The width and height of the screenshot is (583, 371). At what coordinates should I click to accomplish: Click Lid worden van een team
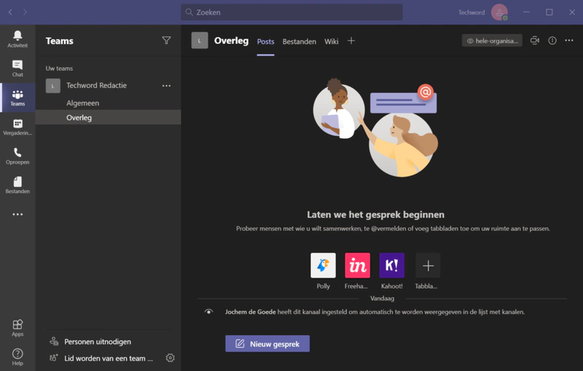[108, 359]
